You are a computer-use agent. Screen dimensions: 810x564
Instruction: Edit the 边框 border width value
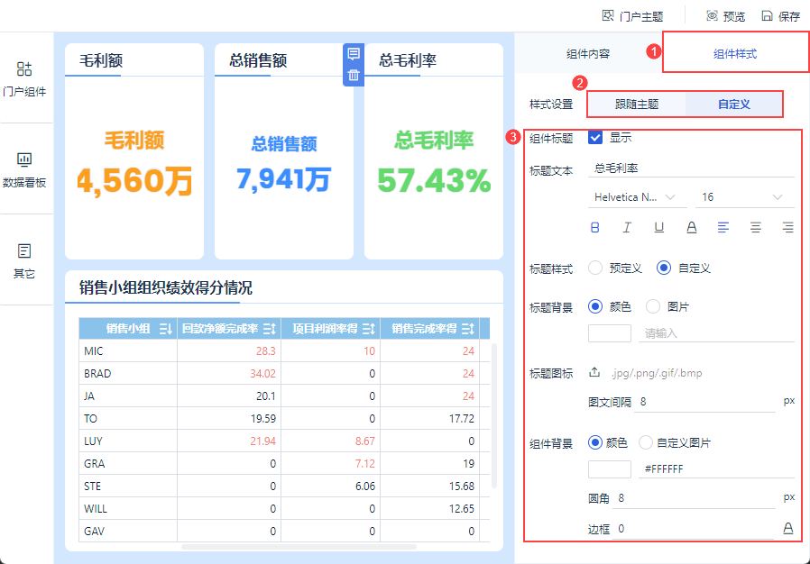[695, 529]
